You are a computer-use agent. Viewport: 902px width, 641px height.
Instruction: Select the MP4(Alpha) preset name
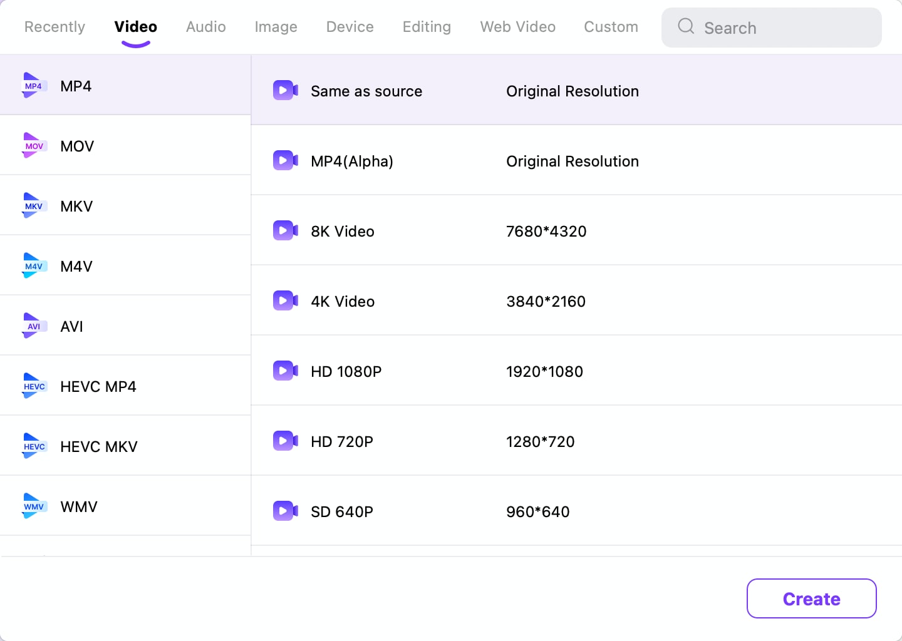352,162
